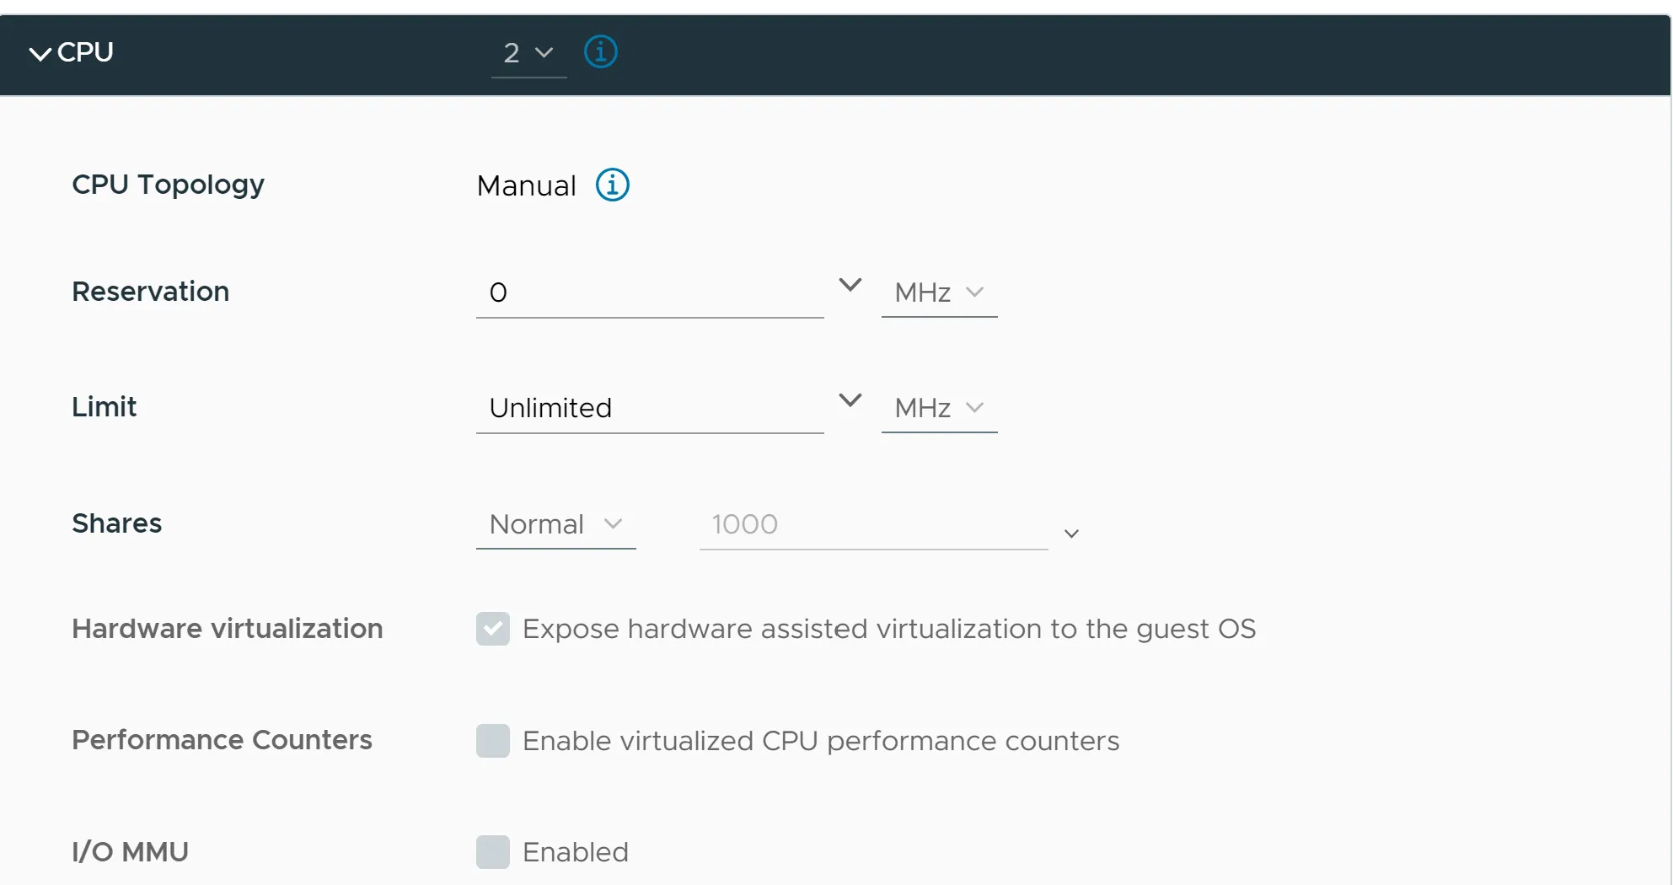Collapse the CPU section chevron
Screen dimensions: 1673x885
coord(40,54)
